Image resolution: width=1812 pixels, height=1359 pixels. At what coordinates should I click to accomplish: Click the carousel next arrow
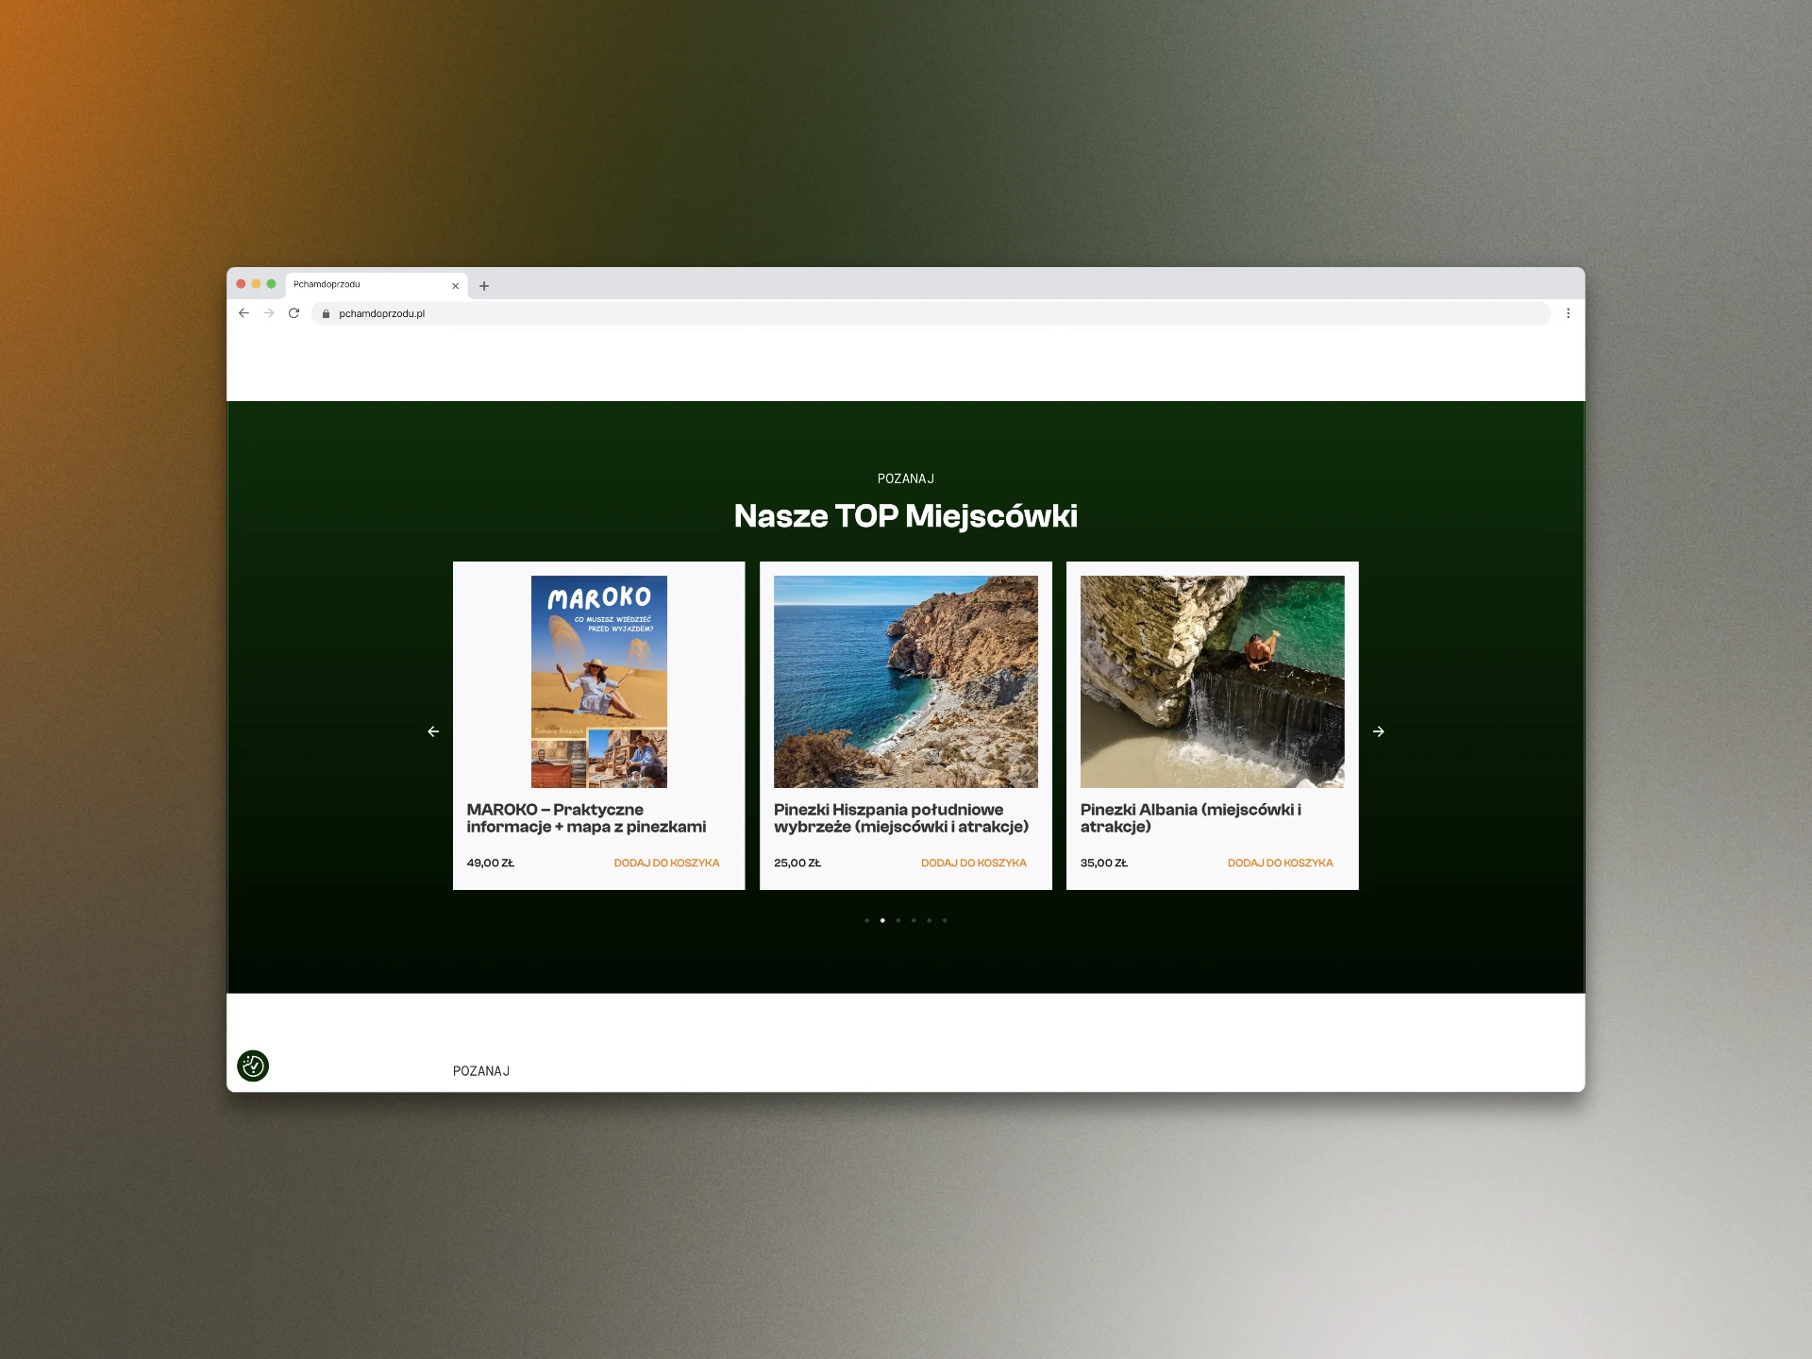1378,731
